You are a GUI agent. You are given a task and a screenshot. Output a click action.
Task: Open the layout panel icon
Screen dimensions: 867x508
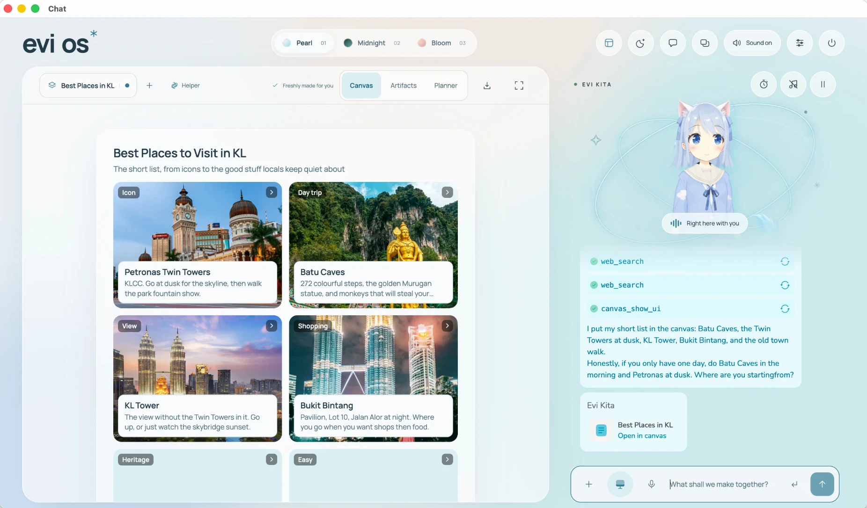point(609,43)
